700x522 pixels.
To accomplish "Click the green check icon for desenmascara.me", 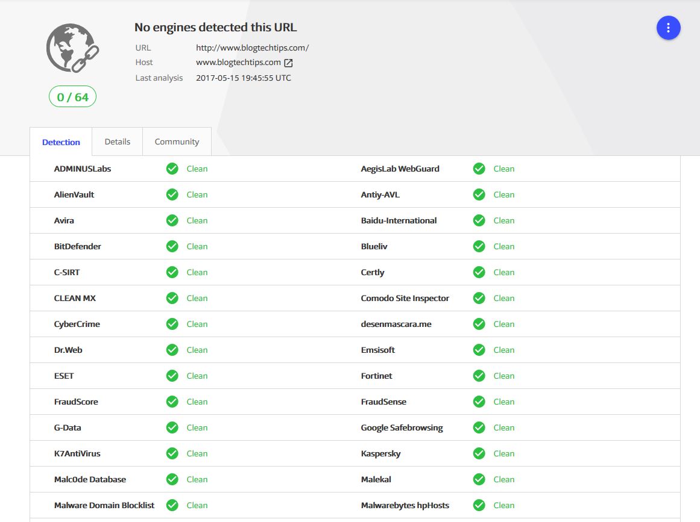I will (479, 324).
